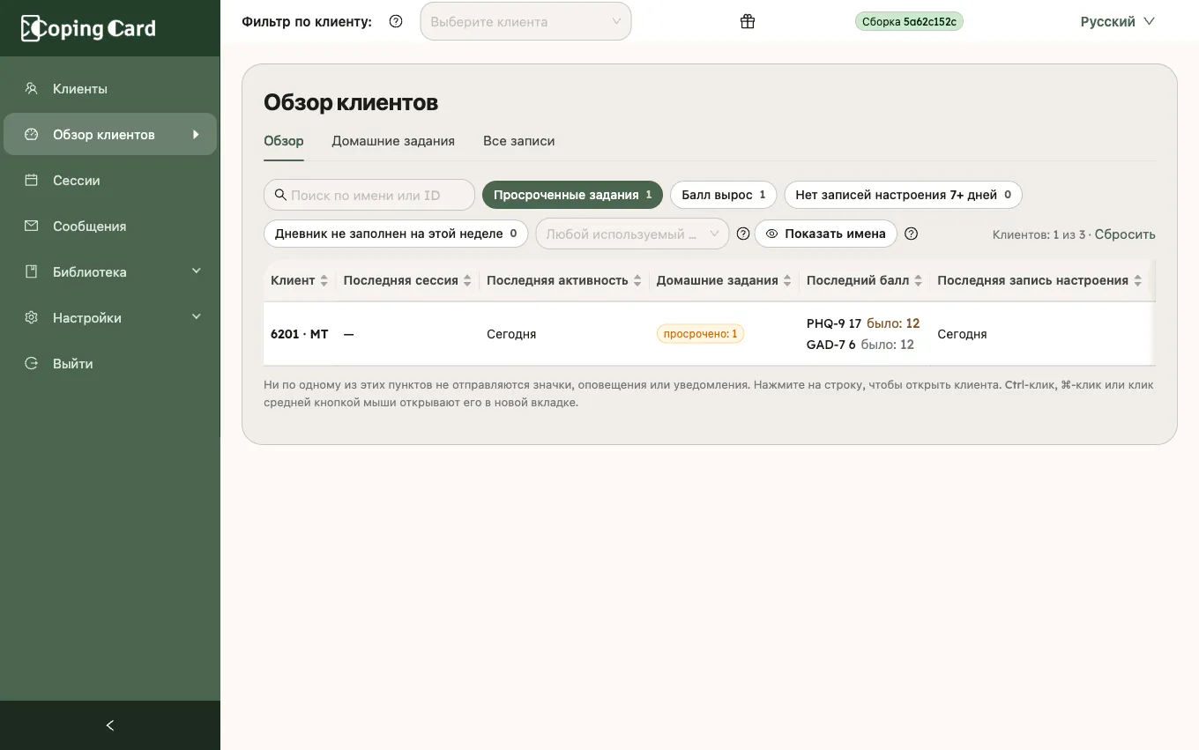Open the Любой используемый dropdown
The height and width of the screenshot is (750, 1199).
(x=632, y=234)
